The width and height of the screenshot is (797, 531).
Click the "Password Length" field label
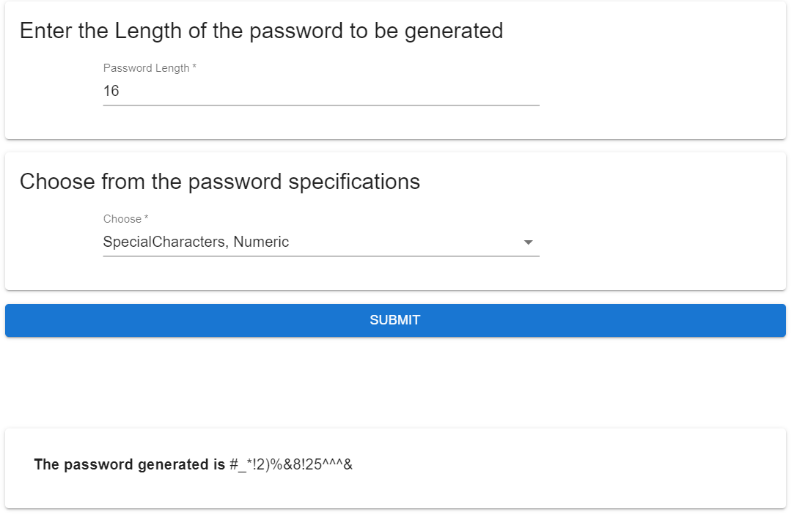(x=146, y=68)
